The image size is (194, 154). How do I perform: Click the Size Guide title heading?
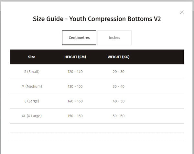tap(97, 19)
